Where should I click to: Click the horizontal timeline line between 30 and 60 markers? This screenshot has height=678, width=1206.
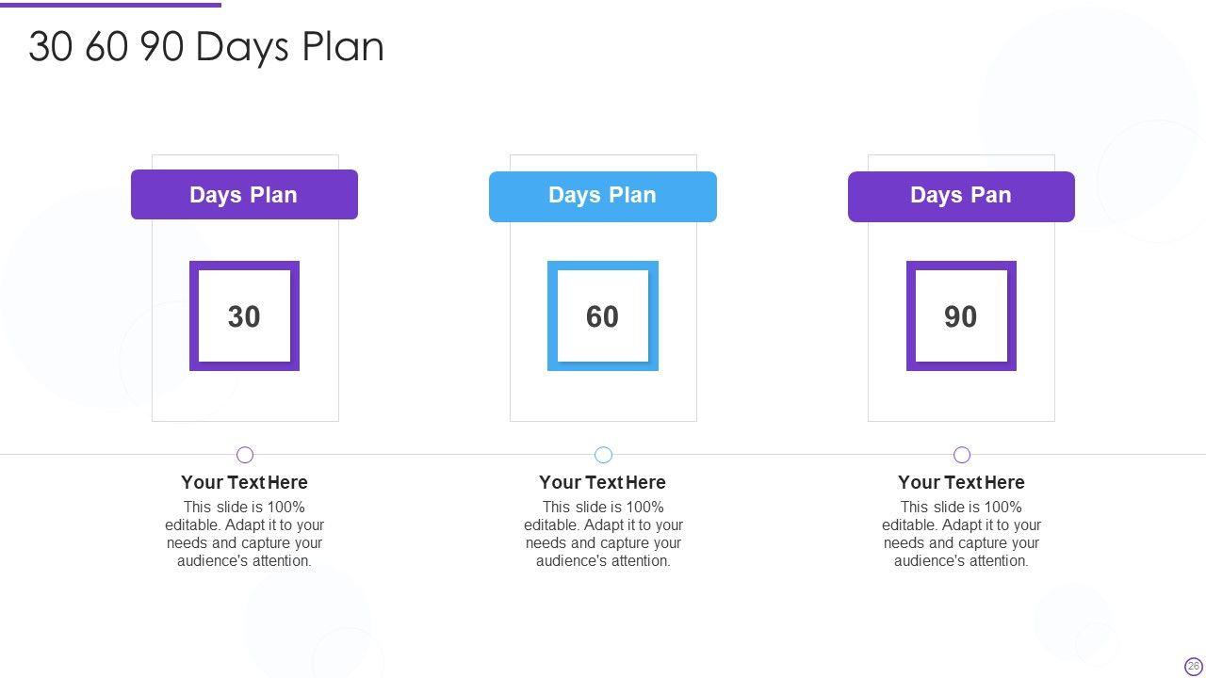pos(424,455)
